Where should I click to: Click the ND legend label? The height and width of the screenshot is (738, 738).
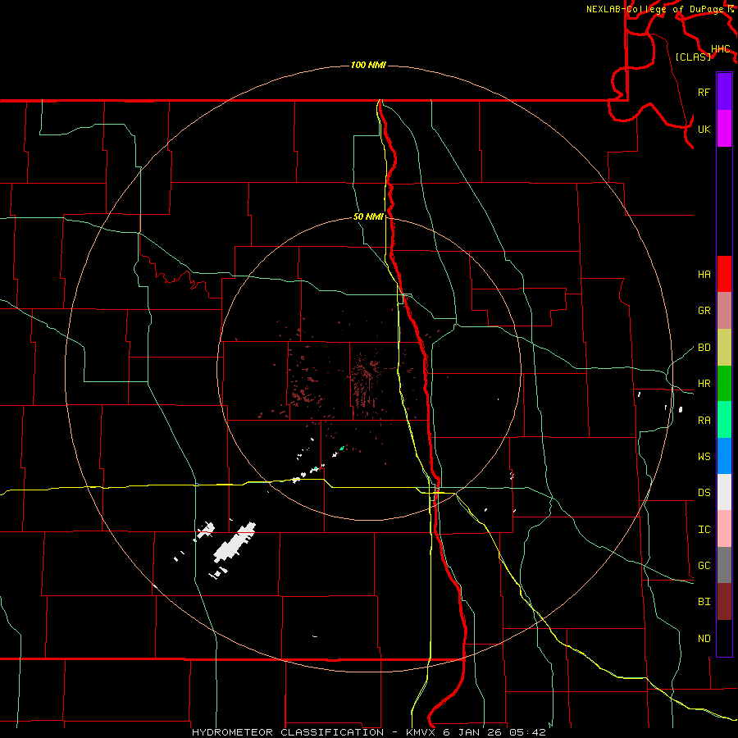tap(704, 638)
